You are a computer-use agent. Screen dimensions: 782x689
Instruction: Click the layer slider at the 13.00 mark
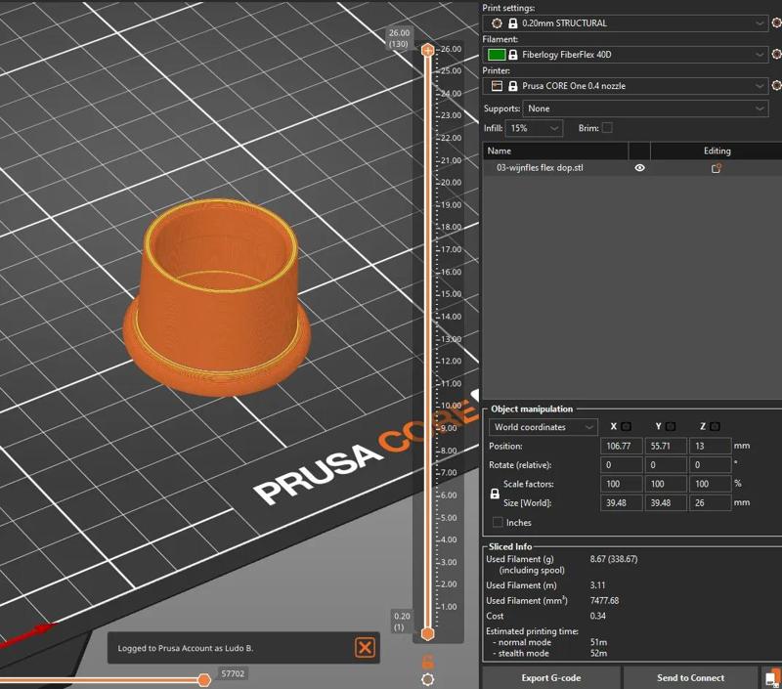click(427, 339)
